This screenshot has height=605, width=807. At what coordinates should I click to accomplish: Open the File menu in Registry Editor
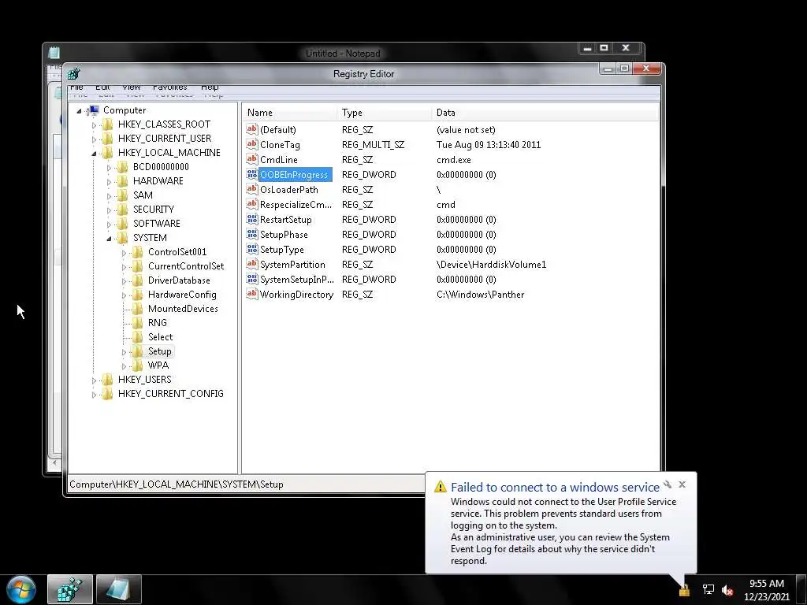tap(76, 87)
